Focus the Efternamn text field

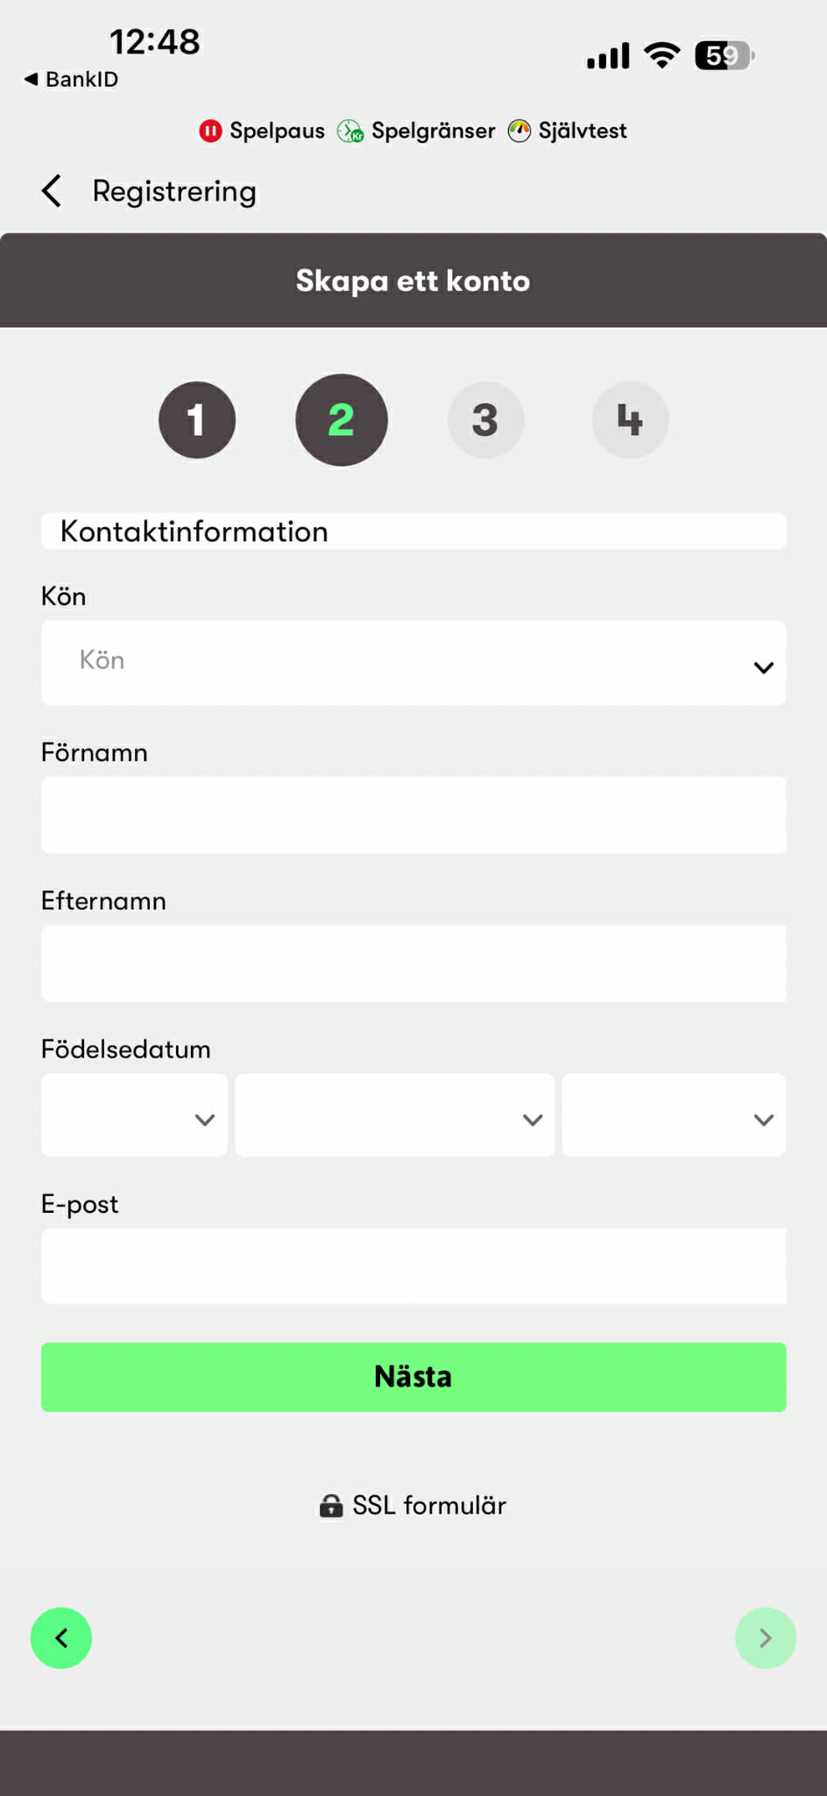(413, 963)
